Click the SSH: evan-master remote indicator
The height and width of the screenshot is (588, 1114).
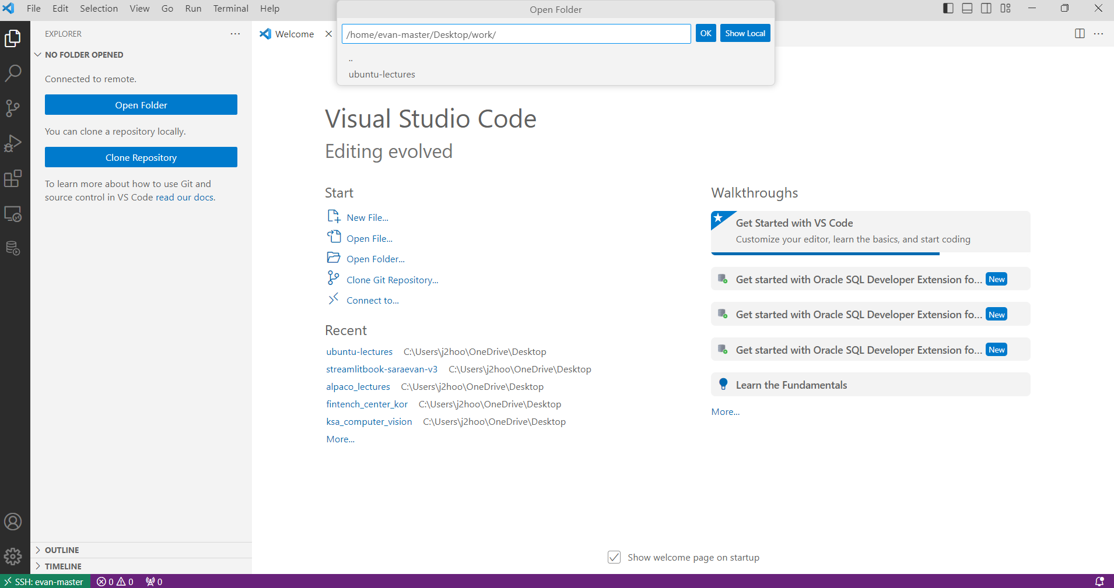[x=45, y=582]
